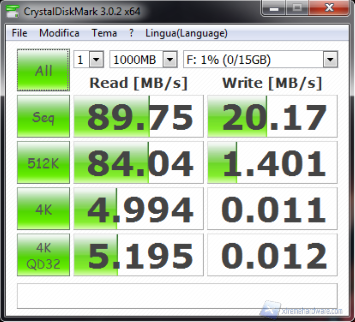Viewport: 355px width, 322px height.
Task: Select the Seq read result 89.75
Action: (138, 116)
